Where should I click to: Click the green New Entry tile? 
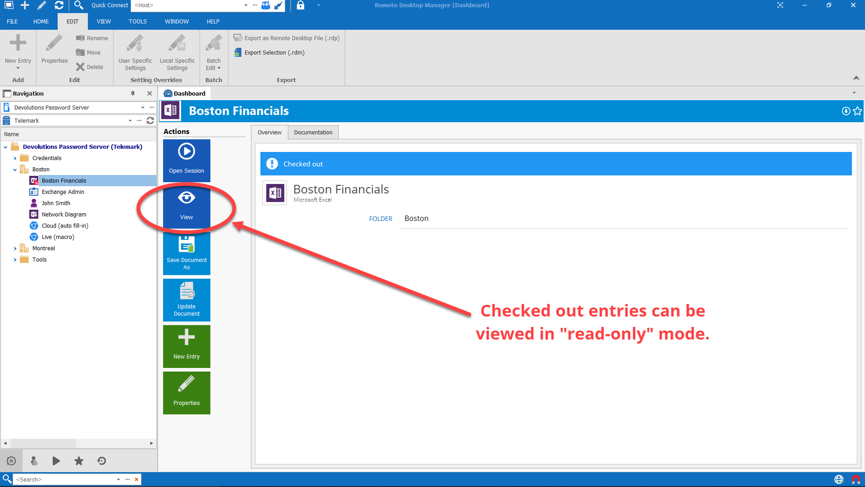(x=187, y=346)
